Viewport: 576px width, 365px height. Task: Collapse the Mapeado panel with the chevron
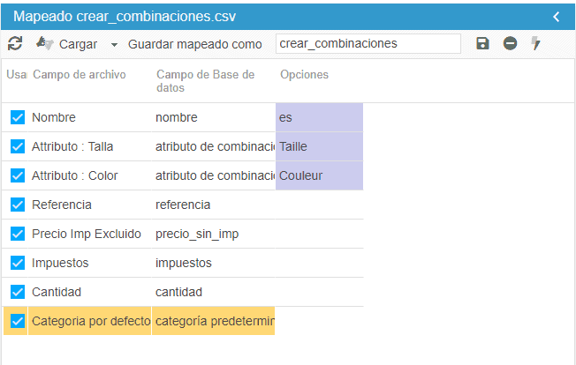point(557,17)
